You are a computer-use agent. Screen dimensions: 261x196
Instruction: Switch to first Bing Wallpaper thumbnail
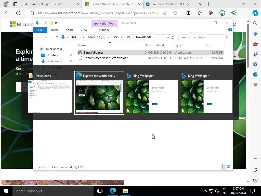tap(152, 93)
